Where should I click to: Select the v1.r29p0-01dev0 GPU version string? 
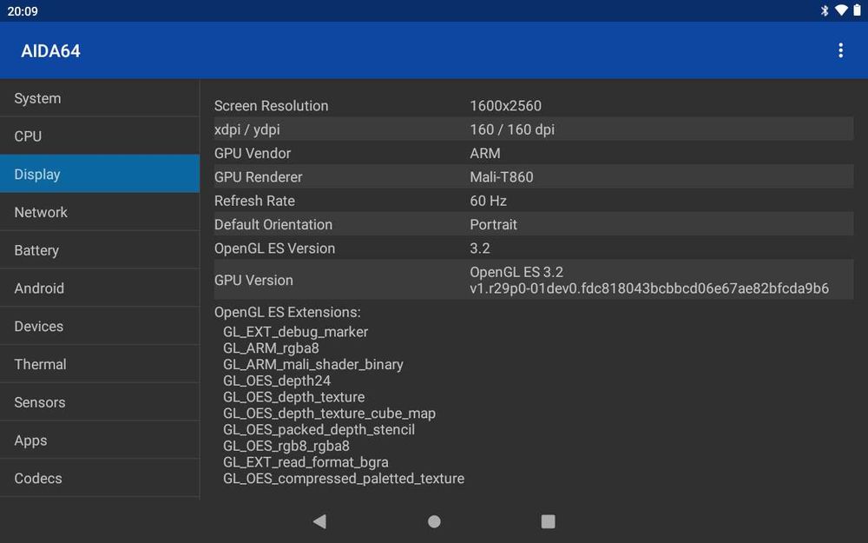click(x=649, y=288)
